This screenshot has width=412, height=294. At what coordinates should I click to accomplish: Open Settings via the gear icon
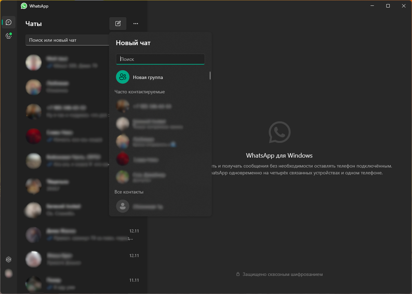(x=9, y=259)
